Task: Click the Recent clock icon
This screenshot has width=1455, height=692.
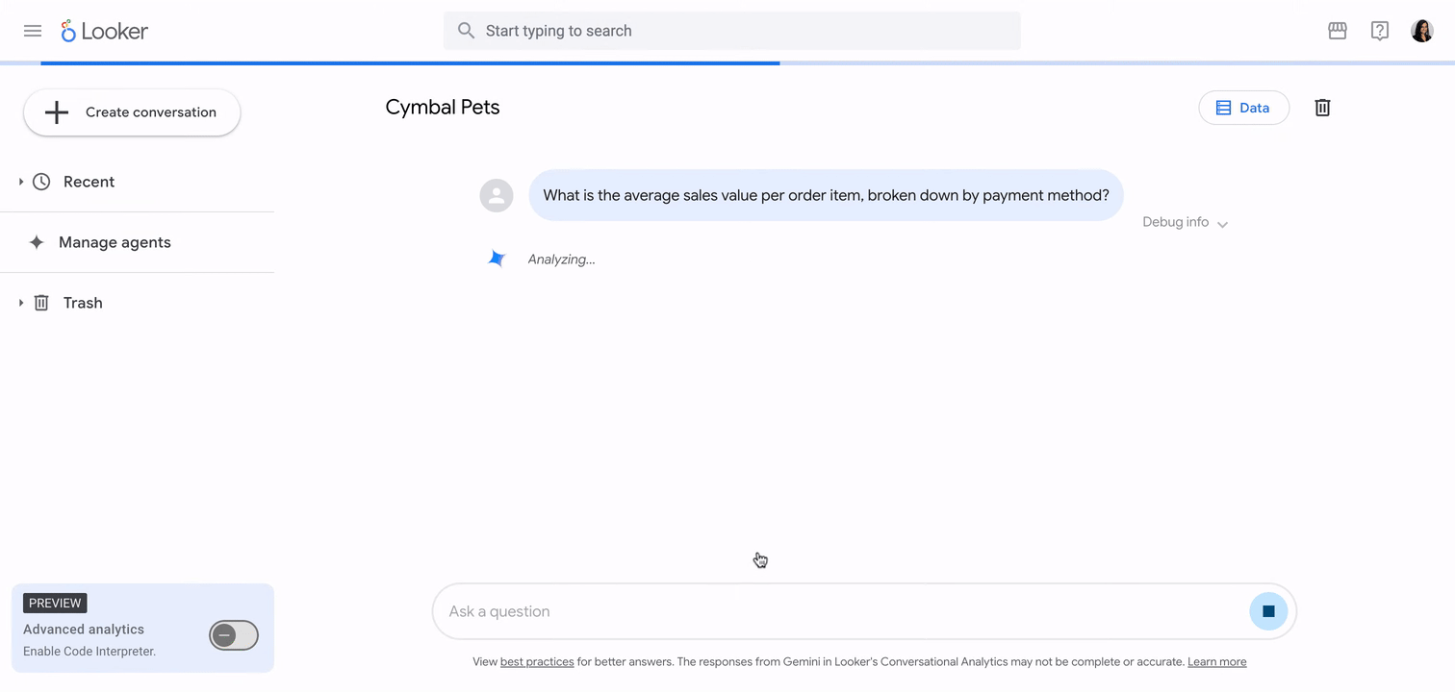Action: coord(41,182)
